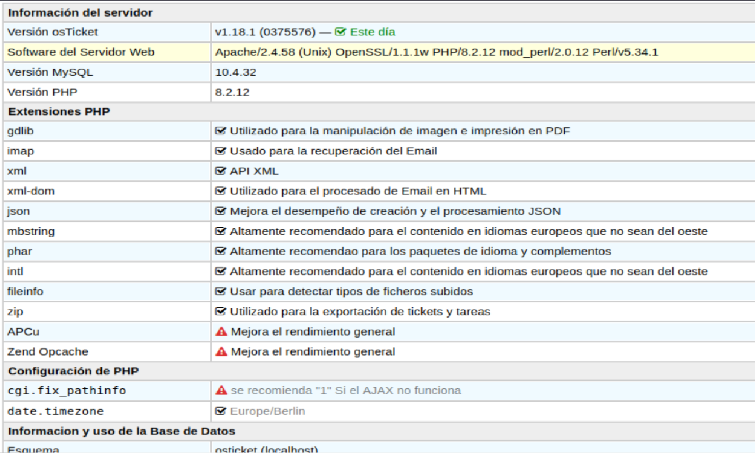The image size is (755, 453).
Task: Click the mbstring row recommendation text
Action: pyautogui.click(x=469, y=231)
